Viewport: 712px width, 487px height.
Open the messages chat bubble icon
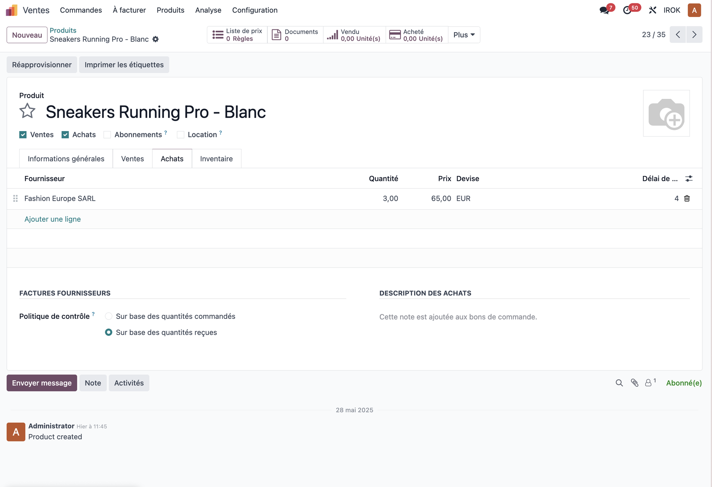pyautogui.click(x=604, y=10)
